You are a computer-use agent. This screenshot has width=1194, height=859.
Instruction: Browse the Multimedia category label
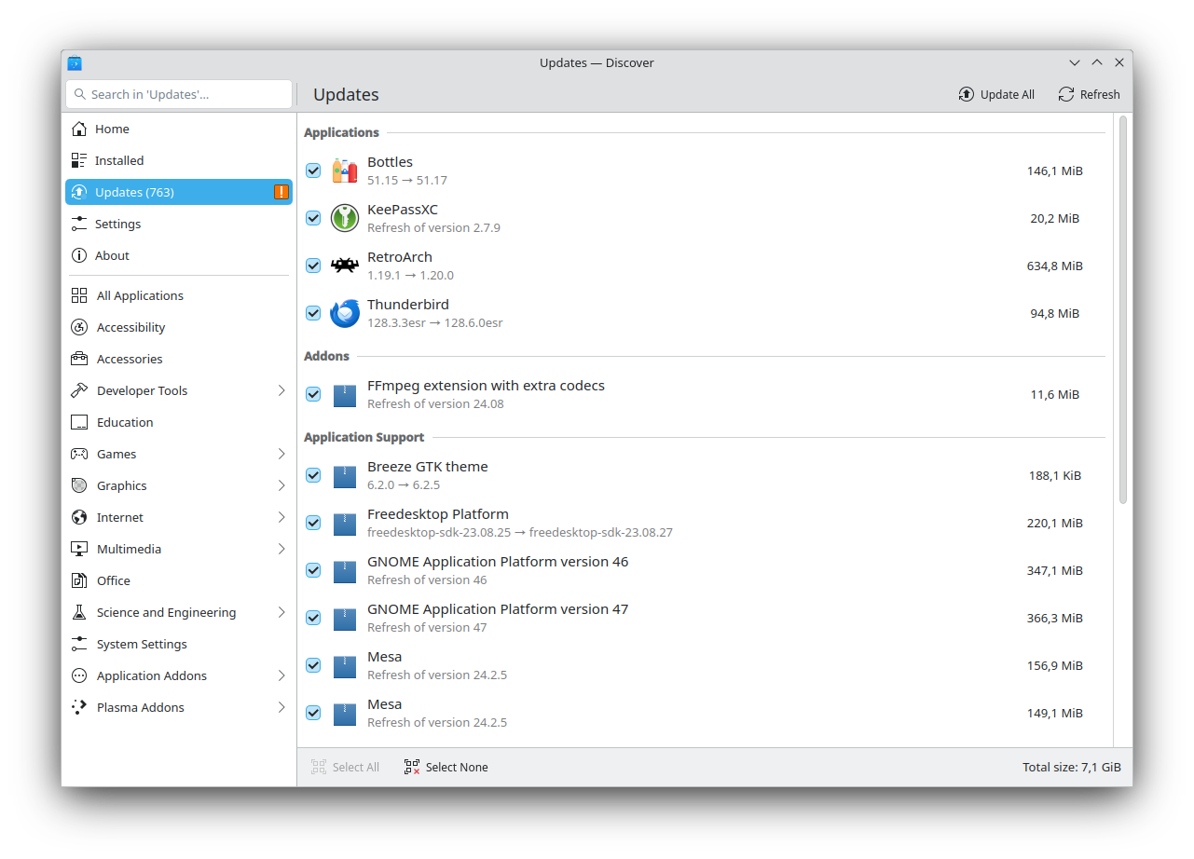click(129, 549)
